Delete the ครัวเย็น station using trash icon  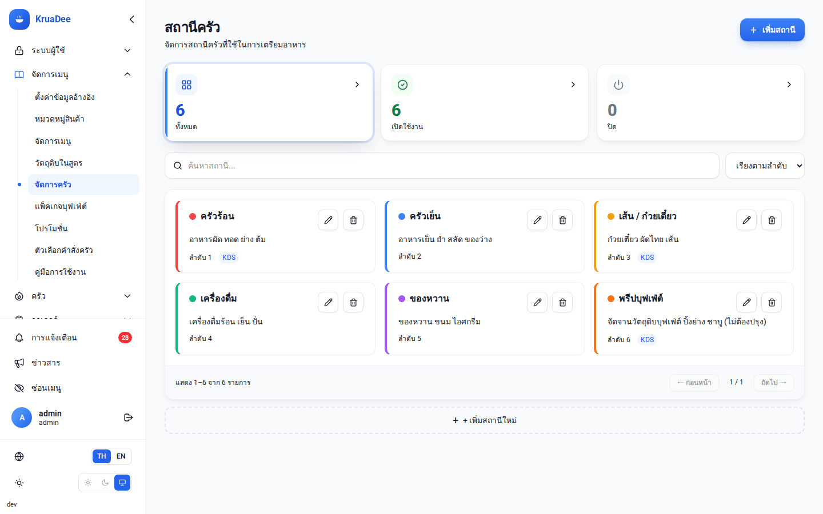click(562, 220)
